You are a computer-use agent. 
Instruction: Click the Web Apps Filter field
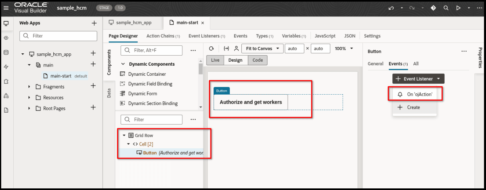pyautogui.click(x=58, y=36)
